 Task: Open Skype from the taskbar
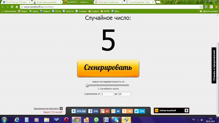click(116, 120)
